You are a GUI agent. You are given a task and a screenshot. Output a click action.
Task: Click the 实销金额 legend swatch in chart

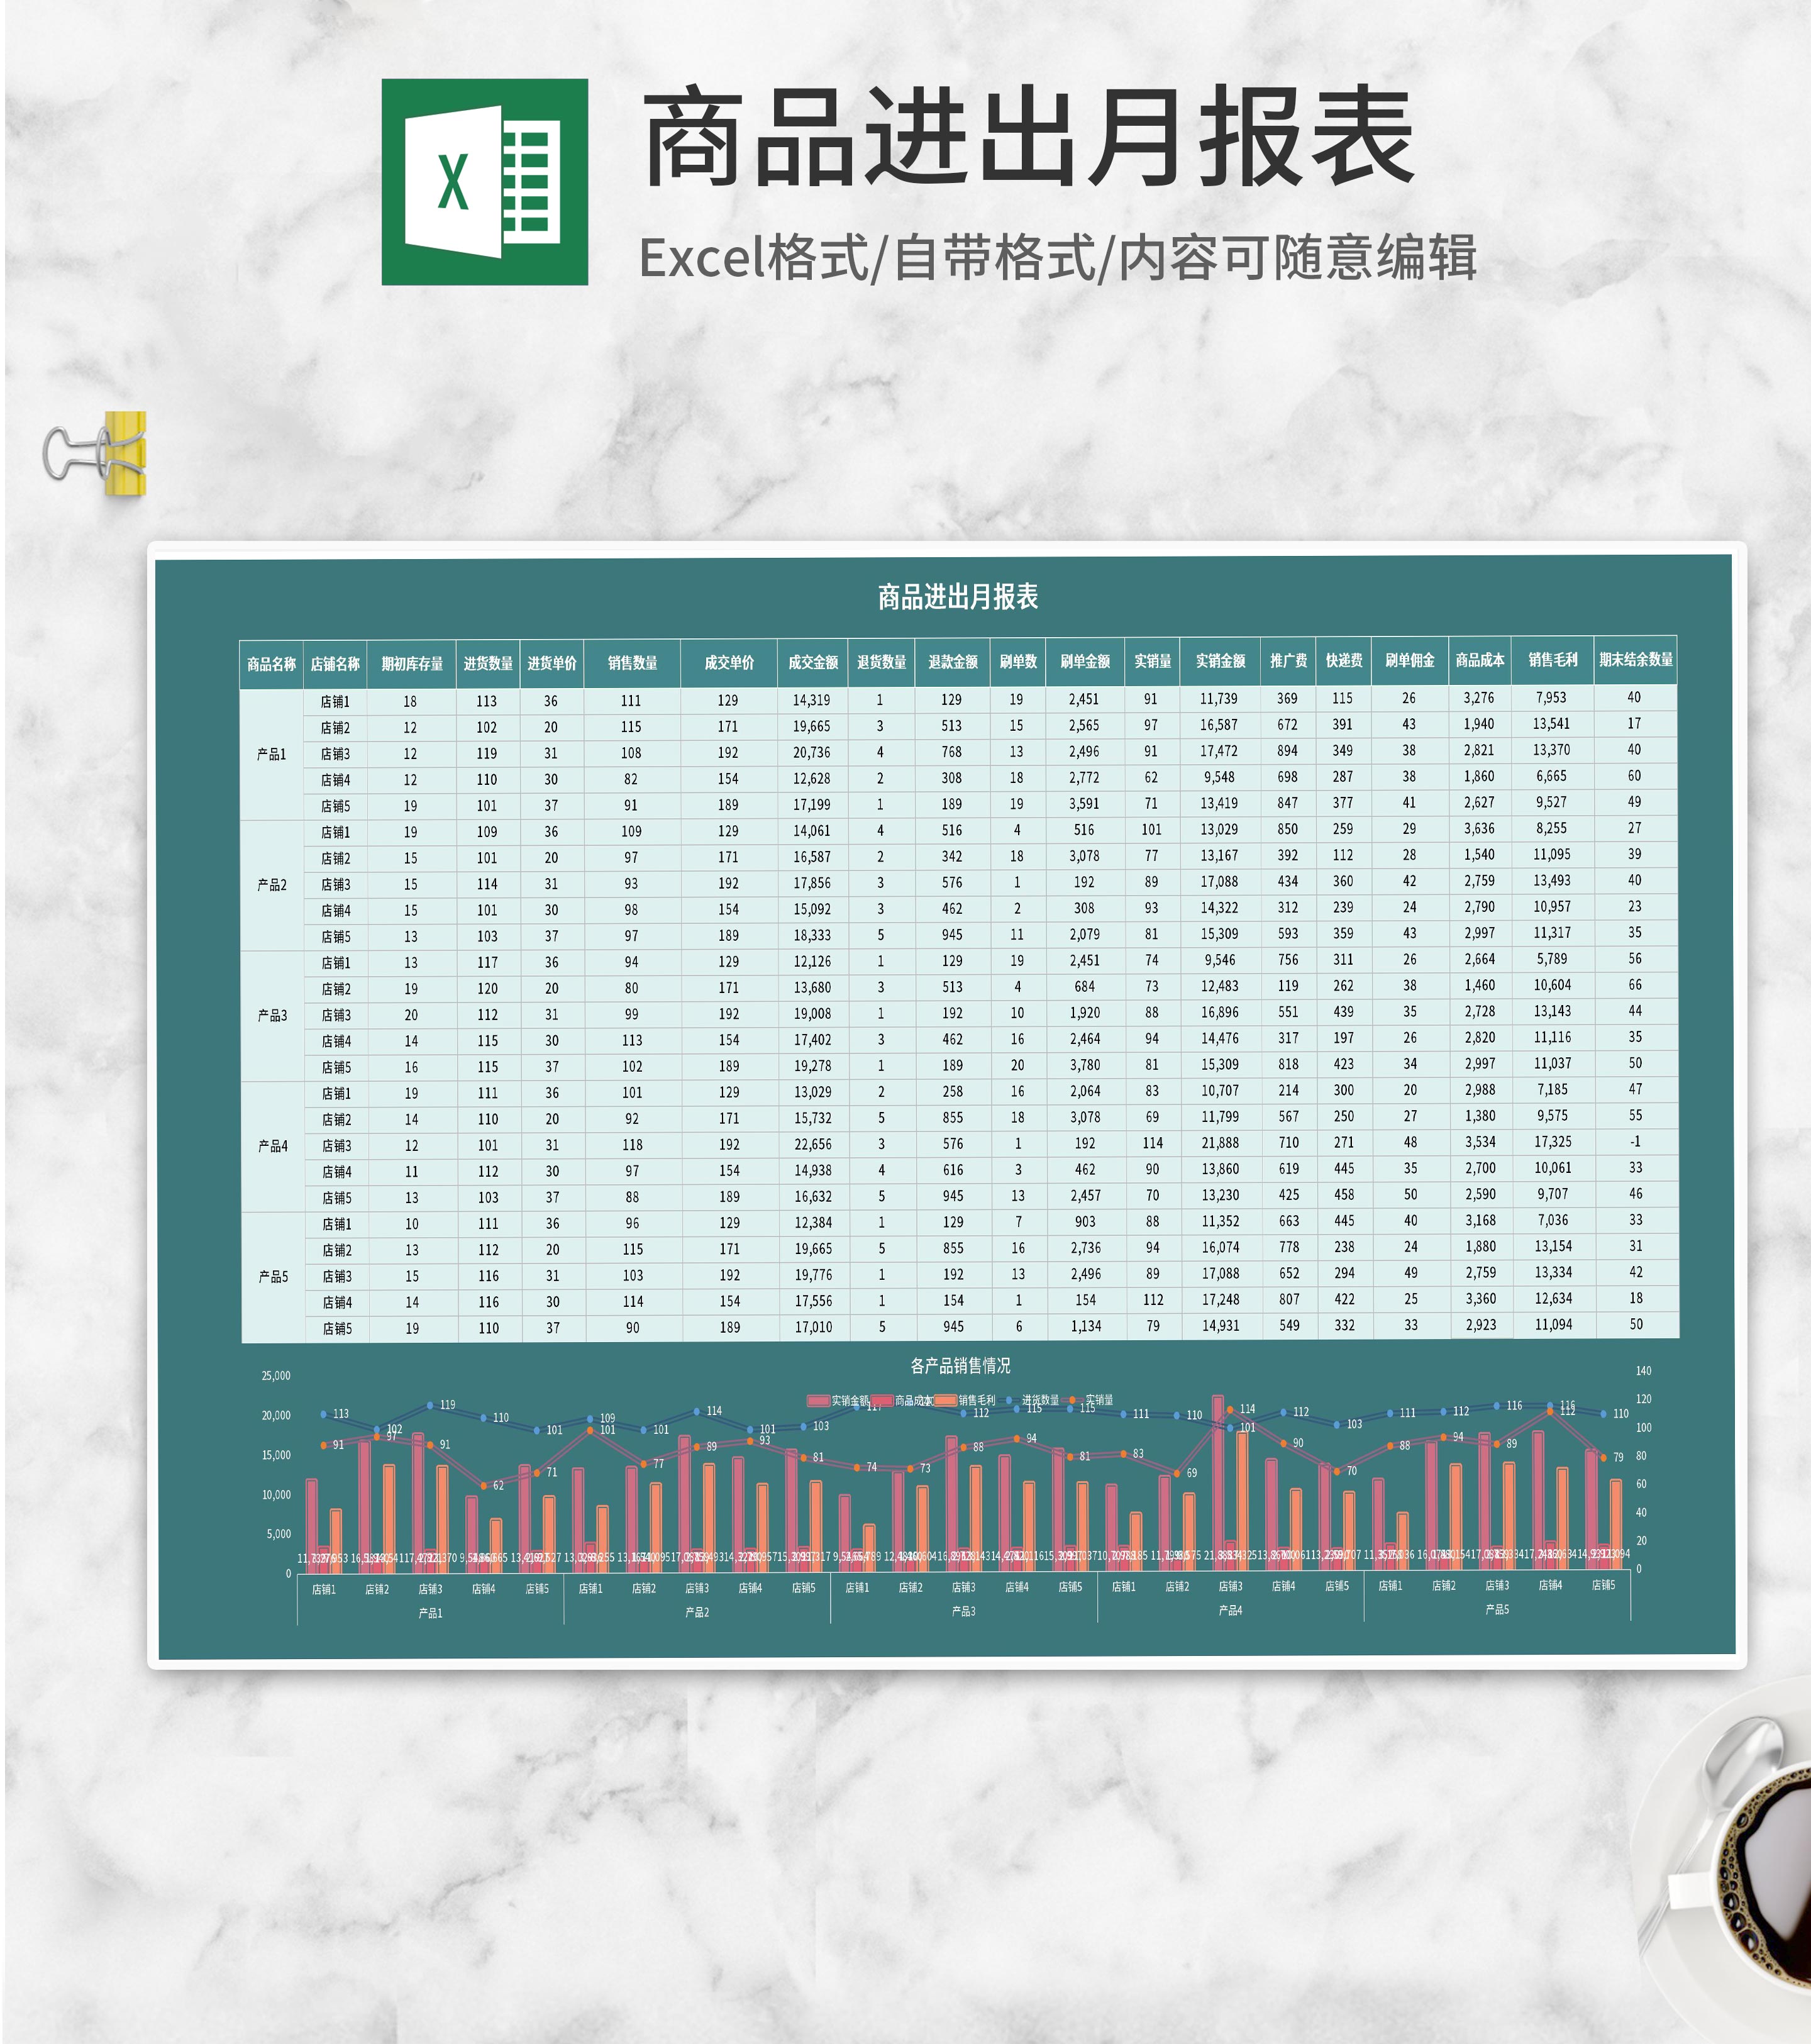tap(818, 1401)
